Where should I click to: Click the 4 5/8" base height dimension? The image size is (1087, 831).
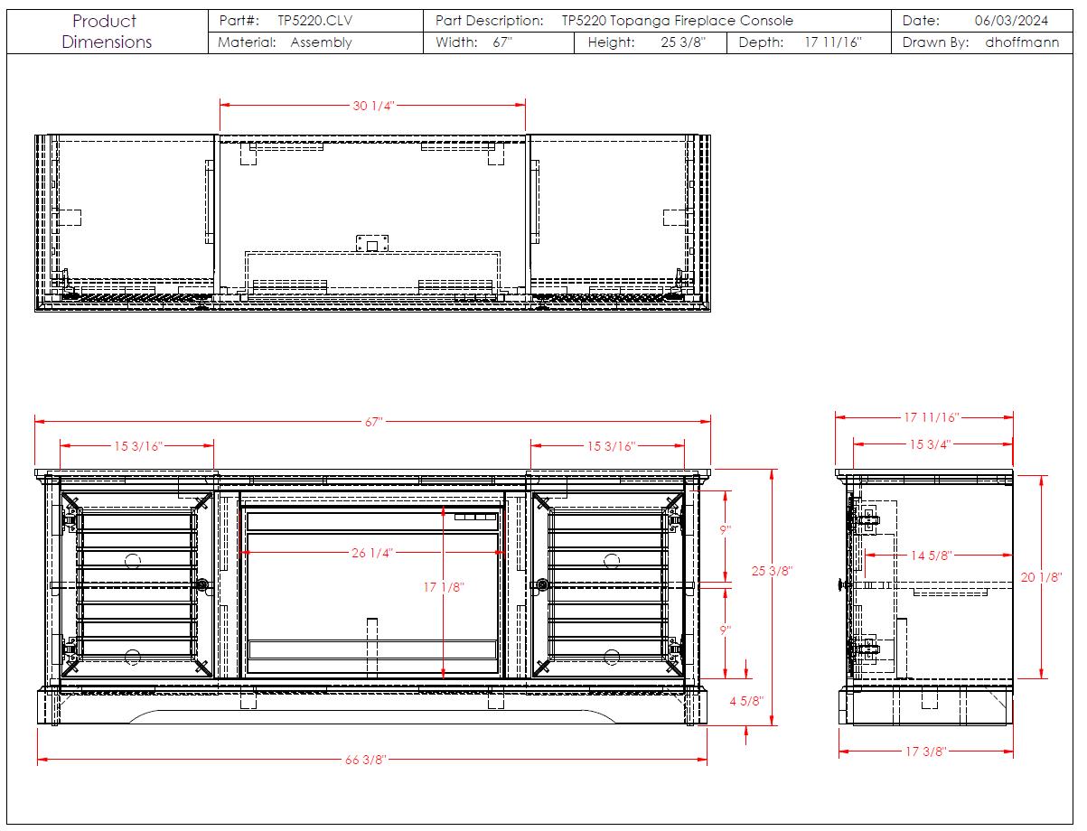pyautogui.click(x=747, y=701)
